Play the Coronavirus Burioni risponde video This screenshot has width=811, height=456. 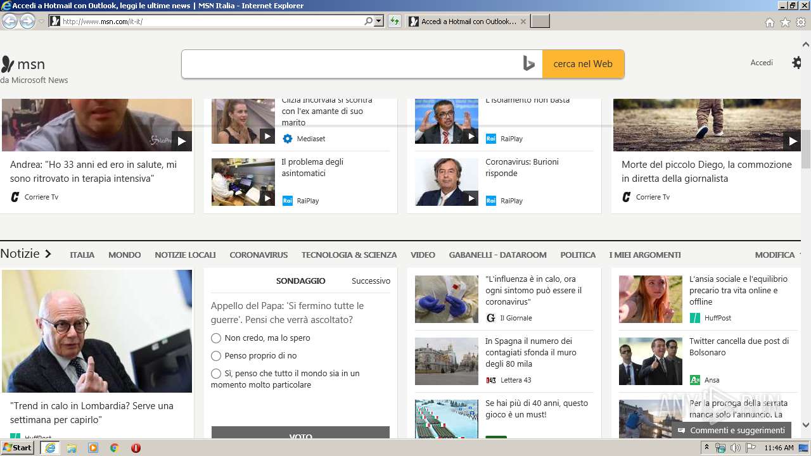point(471,198)
